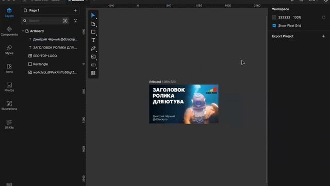This screenshot has width=330, height=186.
Task: Select the Rectangle shape tool
Action: pyautogui.click(x=93, y=32)
